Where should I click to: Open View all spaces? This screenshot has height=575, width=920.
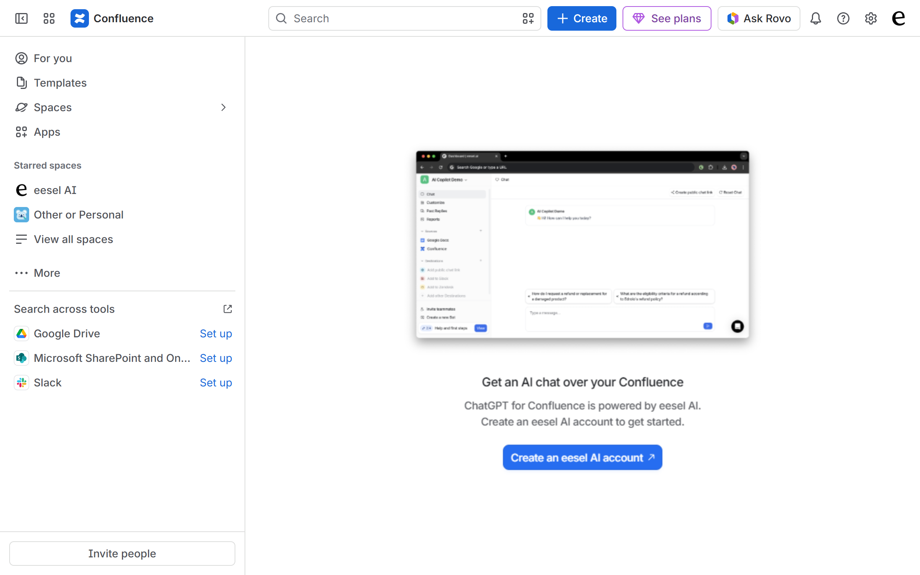click(122, 239)
